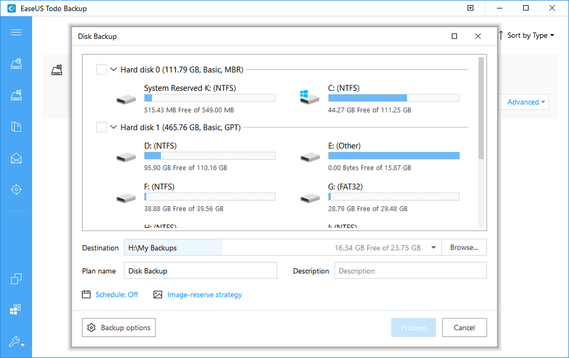Select Mail Backup in the sidebar
The width and height of the screenshot is (569, 358).
(16, 157)
